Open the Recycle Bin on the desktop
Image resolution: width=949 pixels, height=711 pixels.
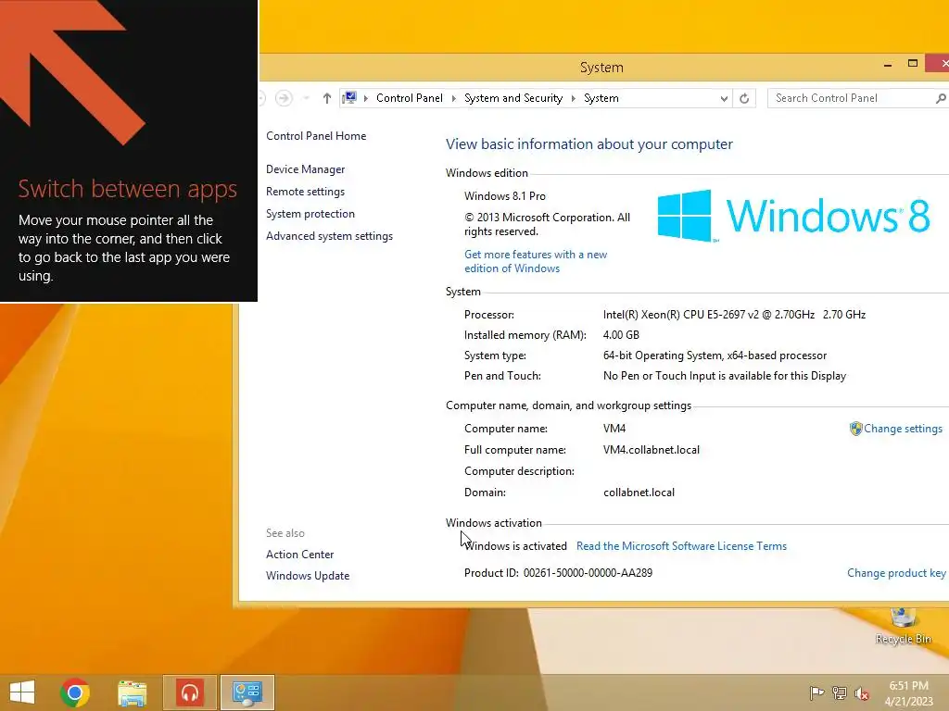click(903, 627)
